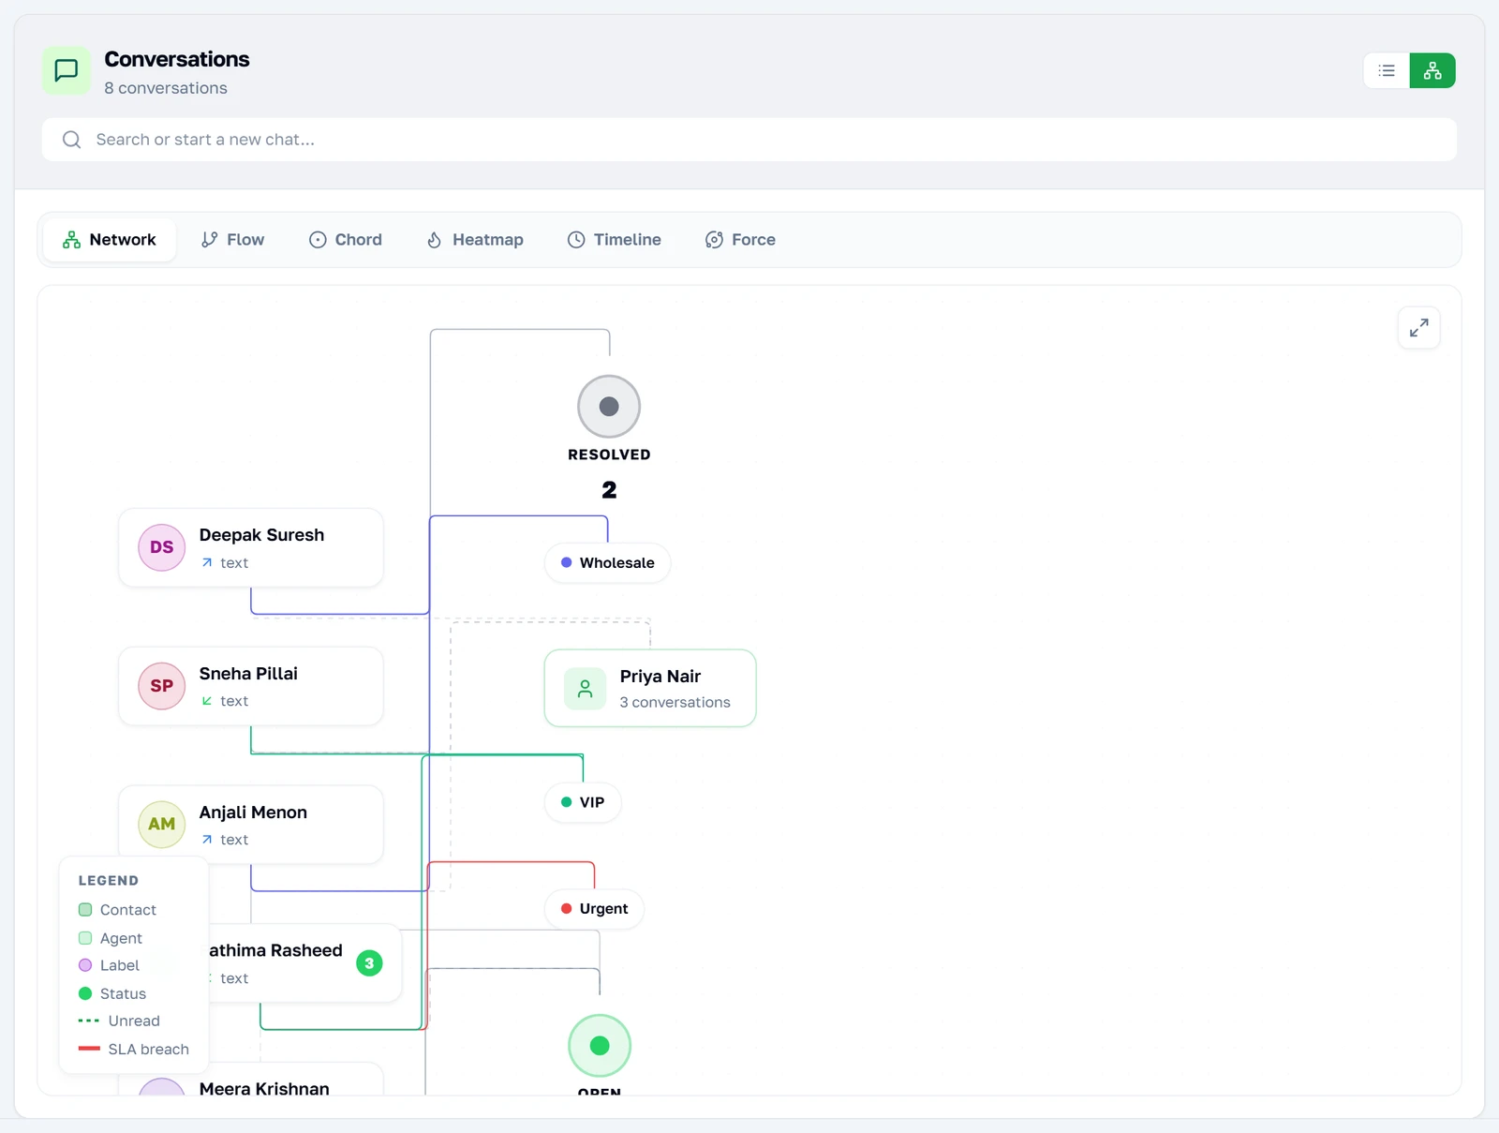Open Priya Nair agent card

650,689
